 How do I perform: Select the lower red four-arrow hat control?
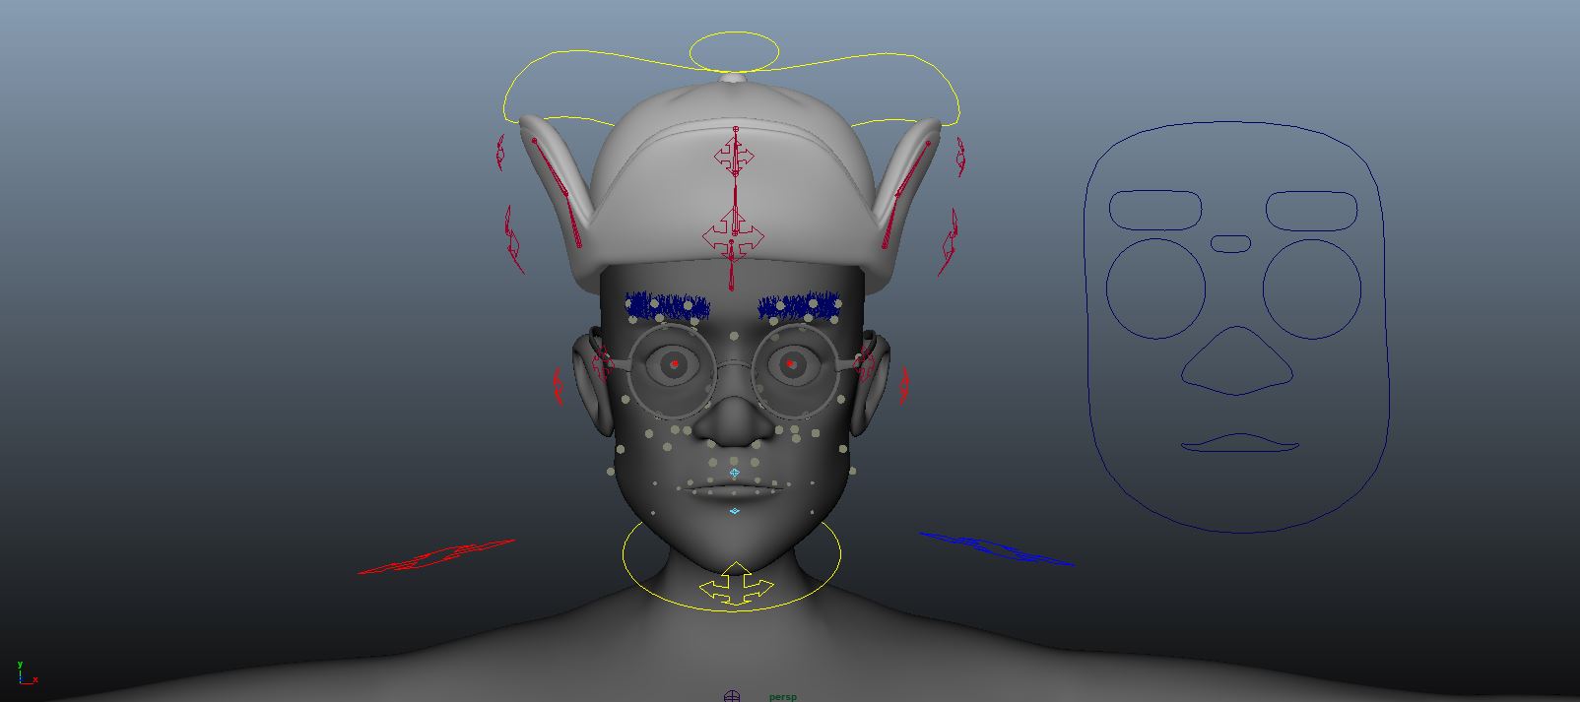coord(734,236)
